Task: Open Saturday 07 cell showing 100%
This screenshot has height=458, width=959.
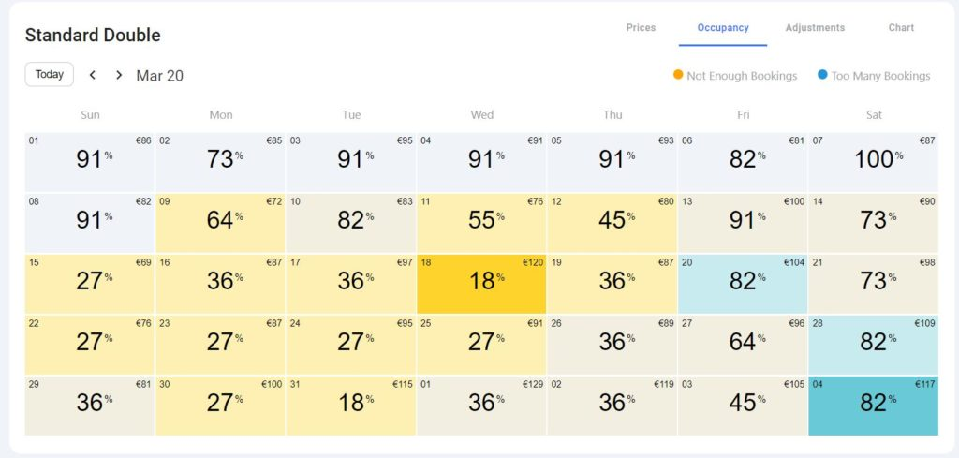Action: 874,162
